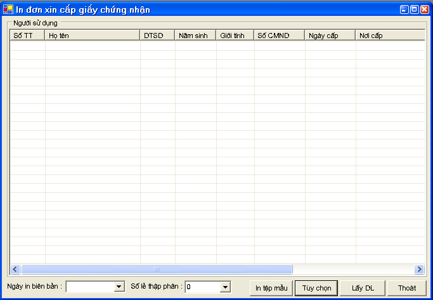Sort by the Giới tính column header
433x300 pixels.
[235, 36]
